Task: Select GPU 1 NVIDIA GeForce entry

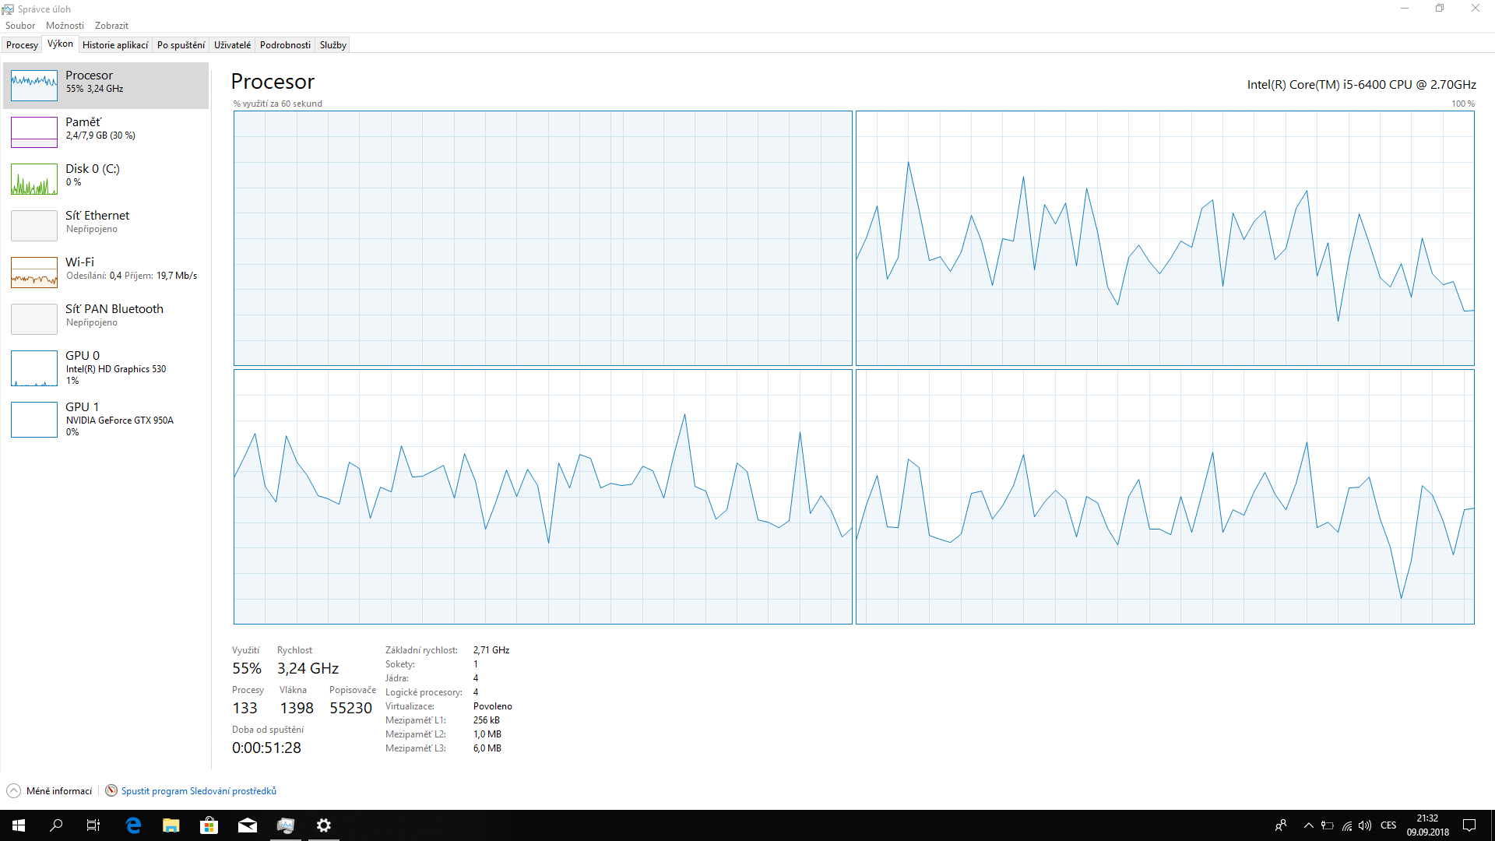Action: (x=34, y=419)
